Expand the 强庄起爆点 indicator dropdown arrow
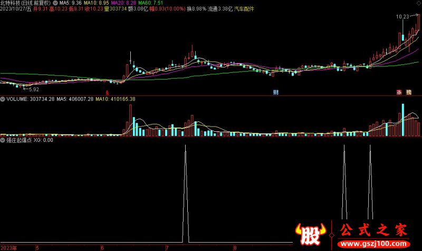Image resolution: width=422 pixels, height=251 pixels. coord(3,140)
